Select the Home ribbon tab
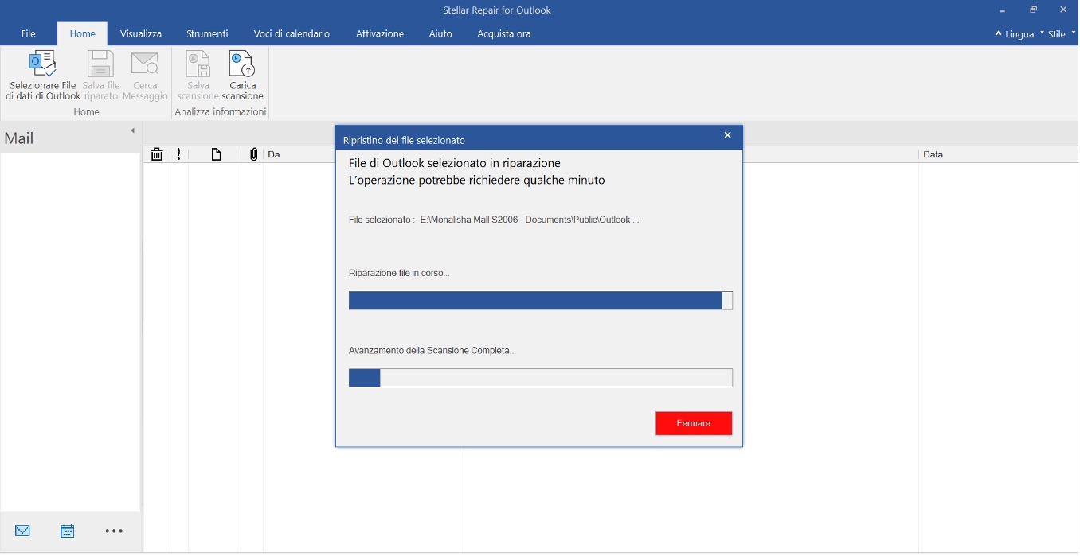 82,33
